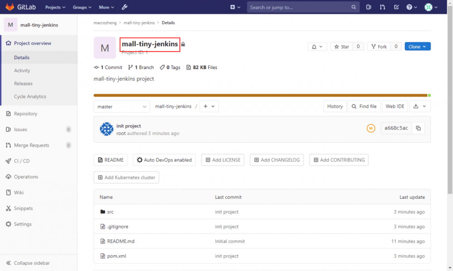Open the plus dropdown to create new items
Image resolution: width=453 pixels, height=271 pixels.
pyautogui.click(x=208, y=106)
